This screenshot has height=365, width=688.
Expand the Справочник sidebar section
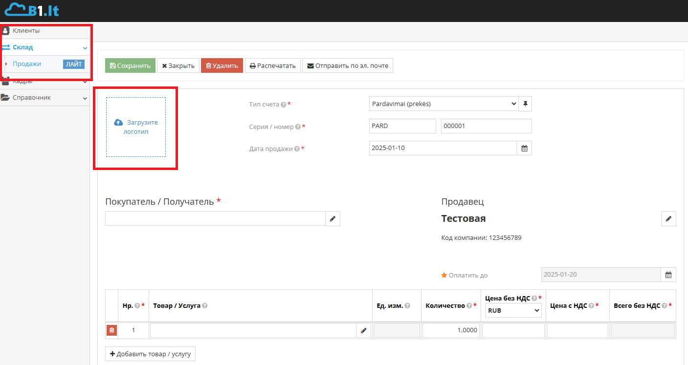(x=44, y=98)
